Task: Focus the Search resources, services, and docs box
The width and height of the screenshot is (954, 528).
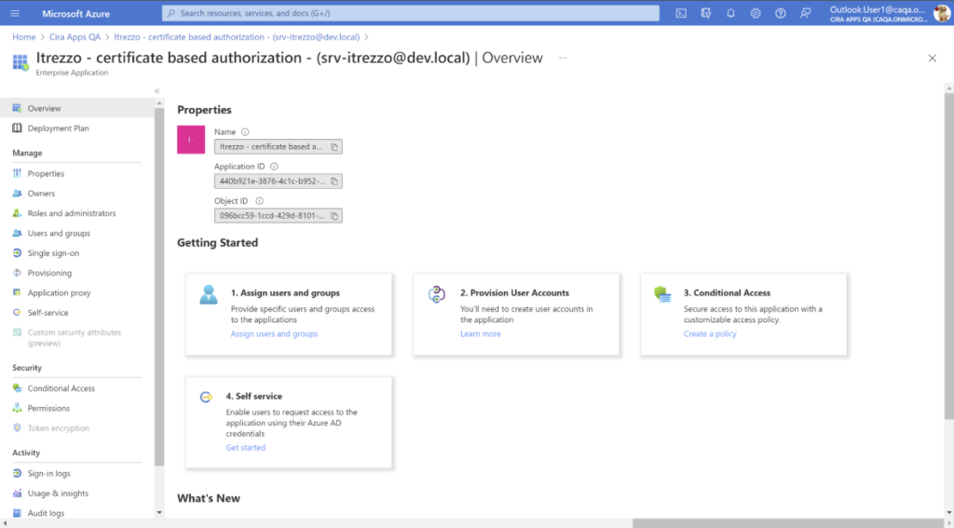Action: point(411,13)
